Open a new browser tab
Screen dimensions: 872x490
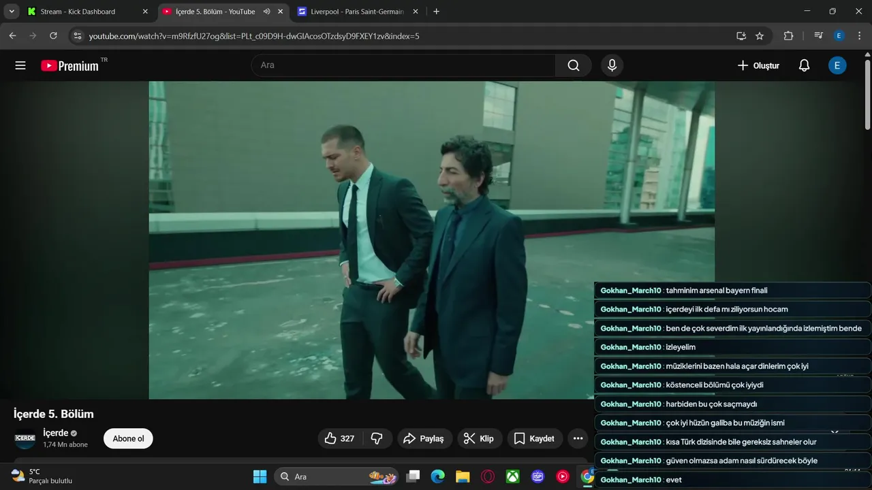(x=436, y=12)
